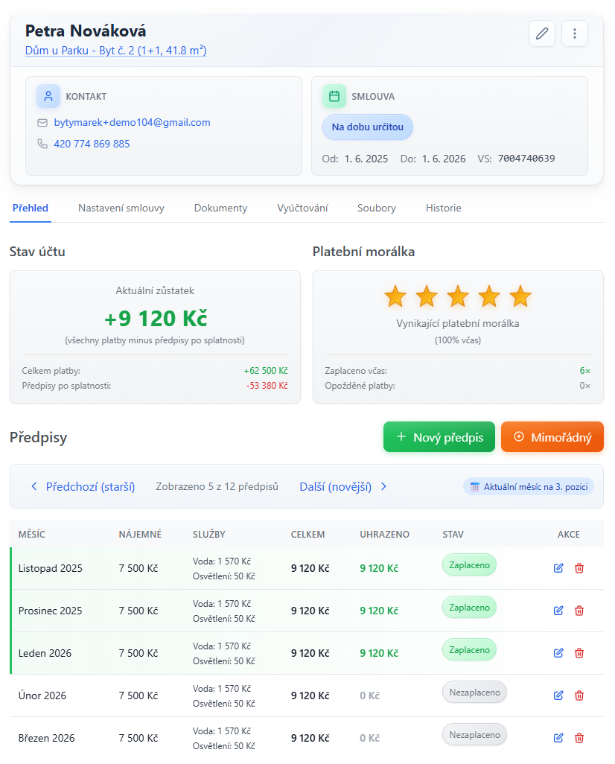The image size is (615, 764).
Task: Go to the Historie tab
Action: (x=443, y=208)
